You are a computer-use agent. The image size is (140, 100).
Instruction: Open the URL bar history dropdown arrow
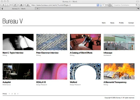coord(103,5)
